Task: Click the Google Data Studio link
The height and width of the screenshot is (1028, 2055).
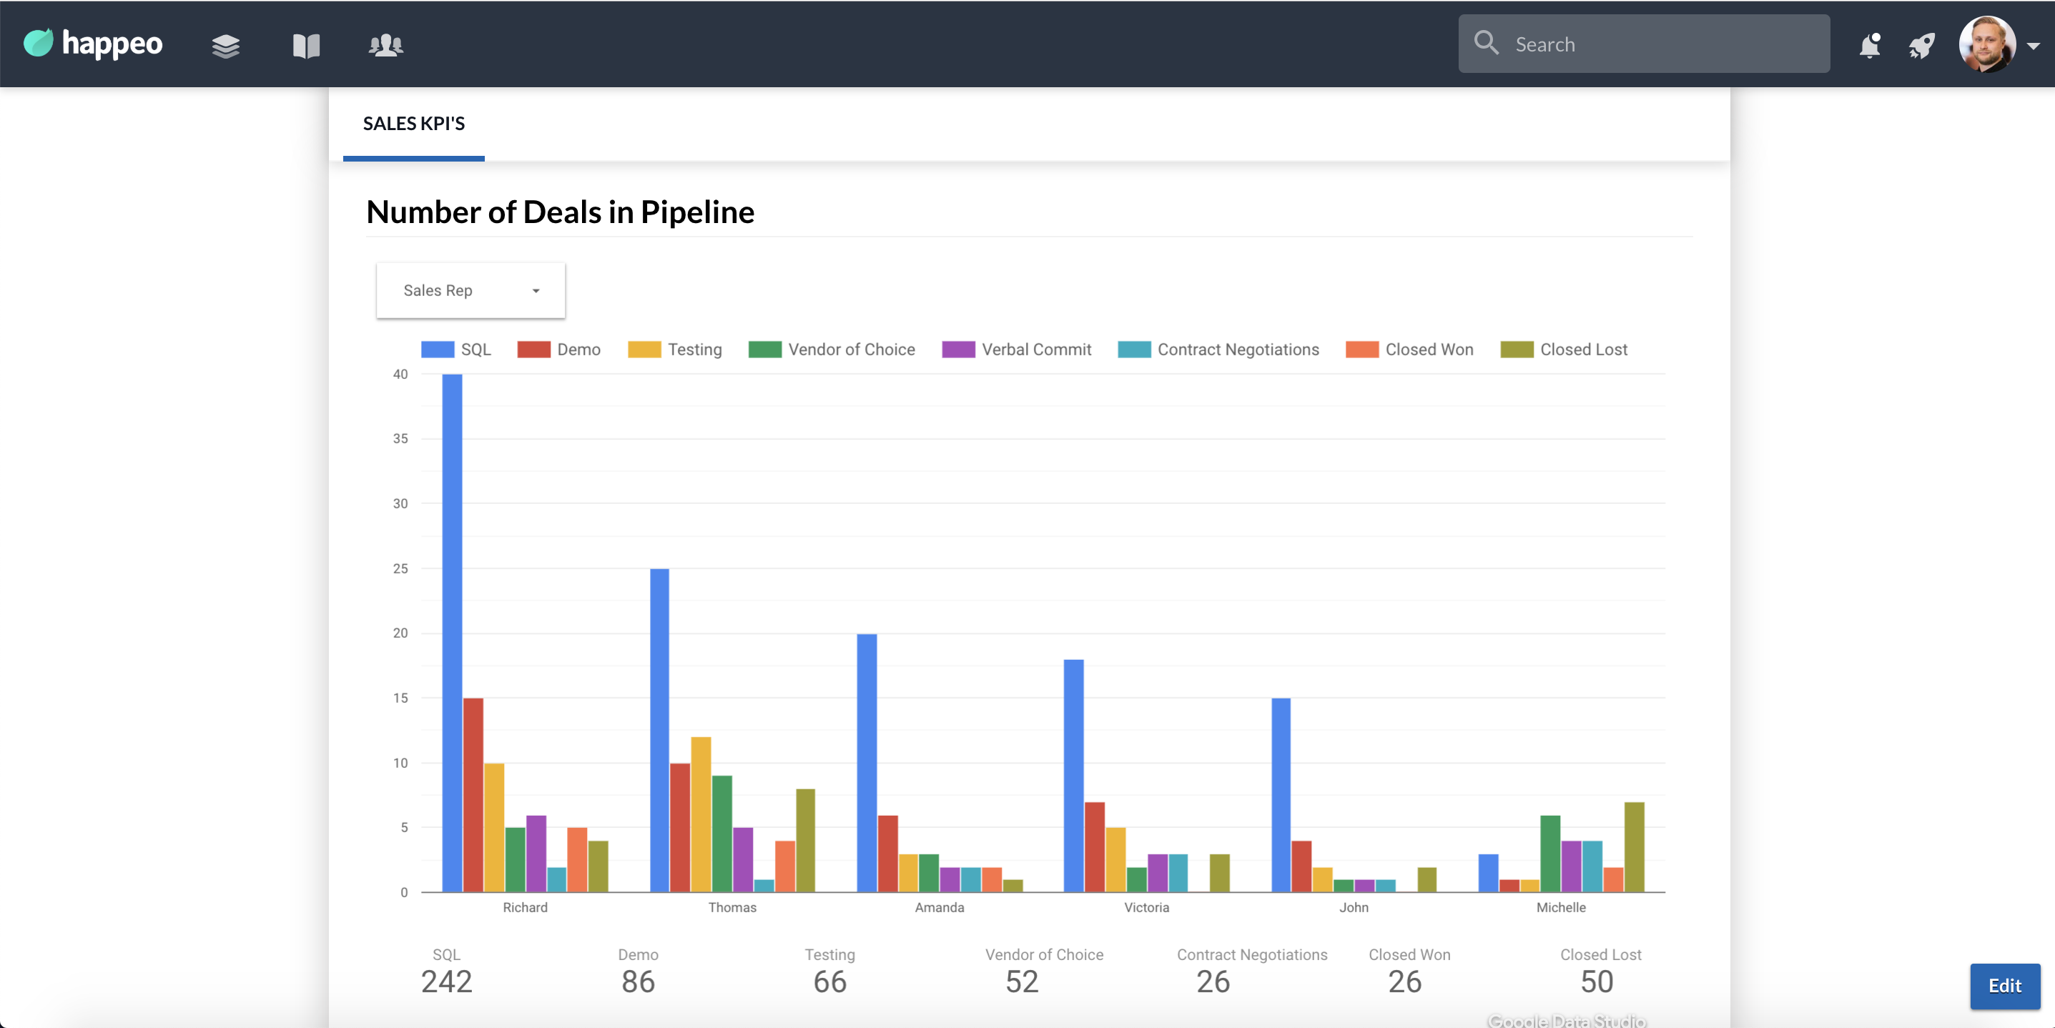Action: click(1566, 1020)
